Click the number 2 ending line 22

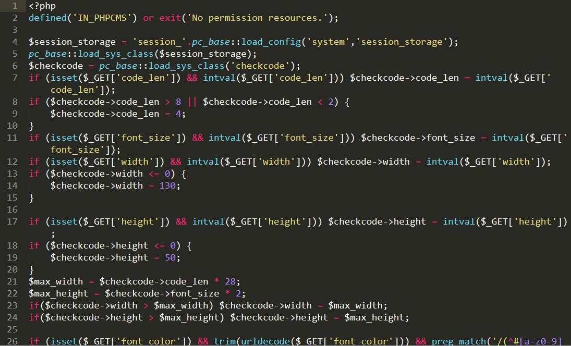238,293
